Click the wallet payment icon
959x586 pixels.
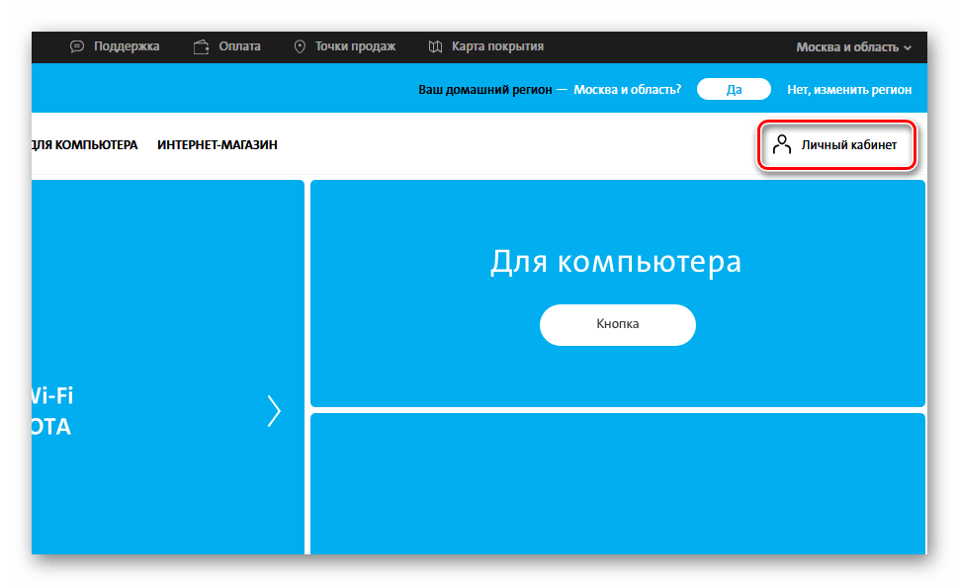[x=202, y=47]
